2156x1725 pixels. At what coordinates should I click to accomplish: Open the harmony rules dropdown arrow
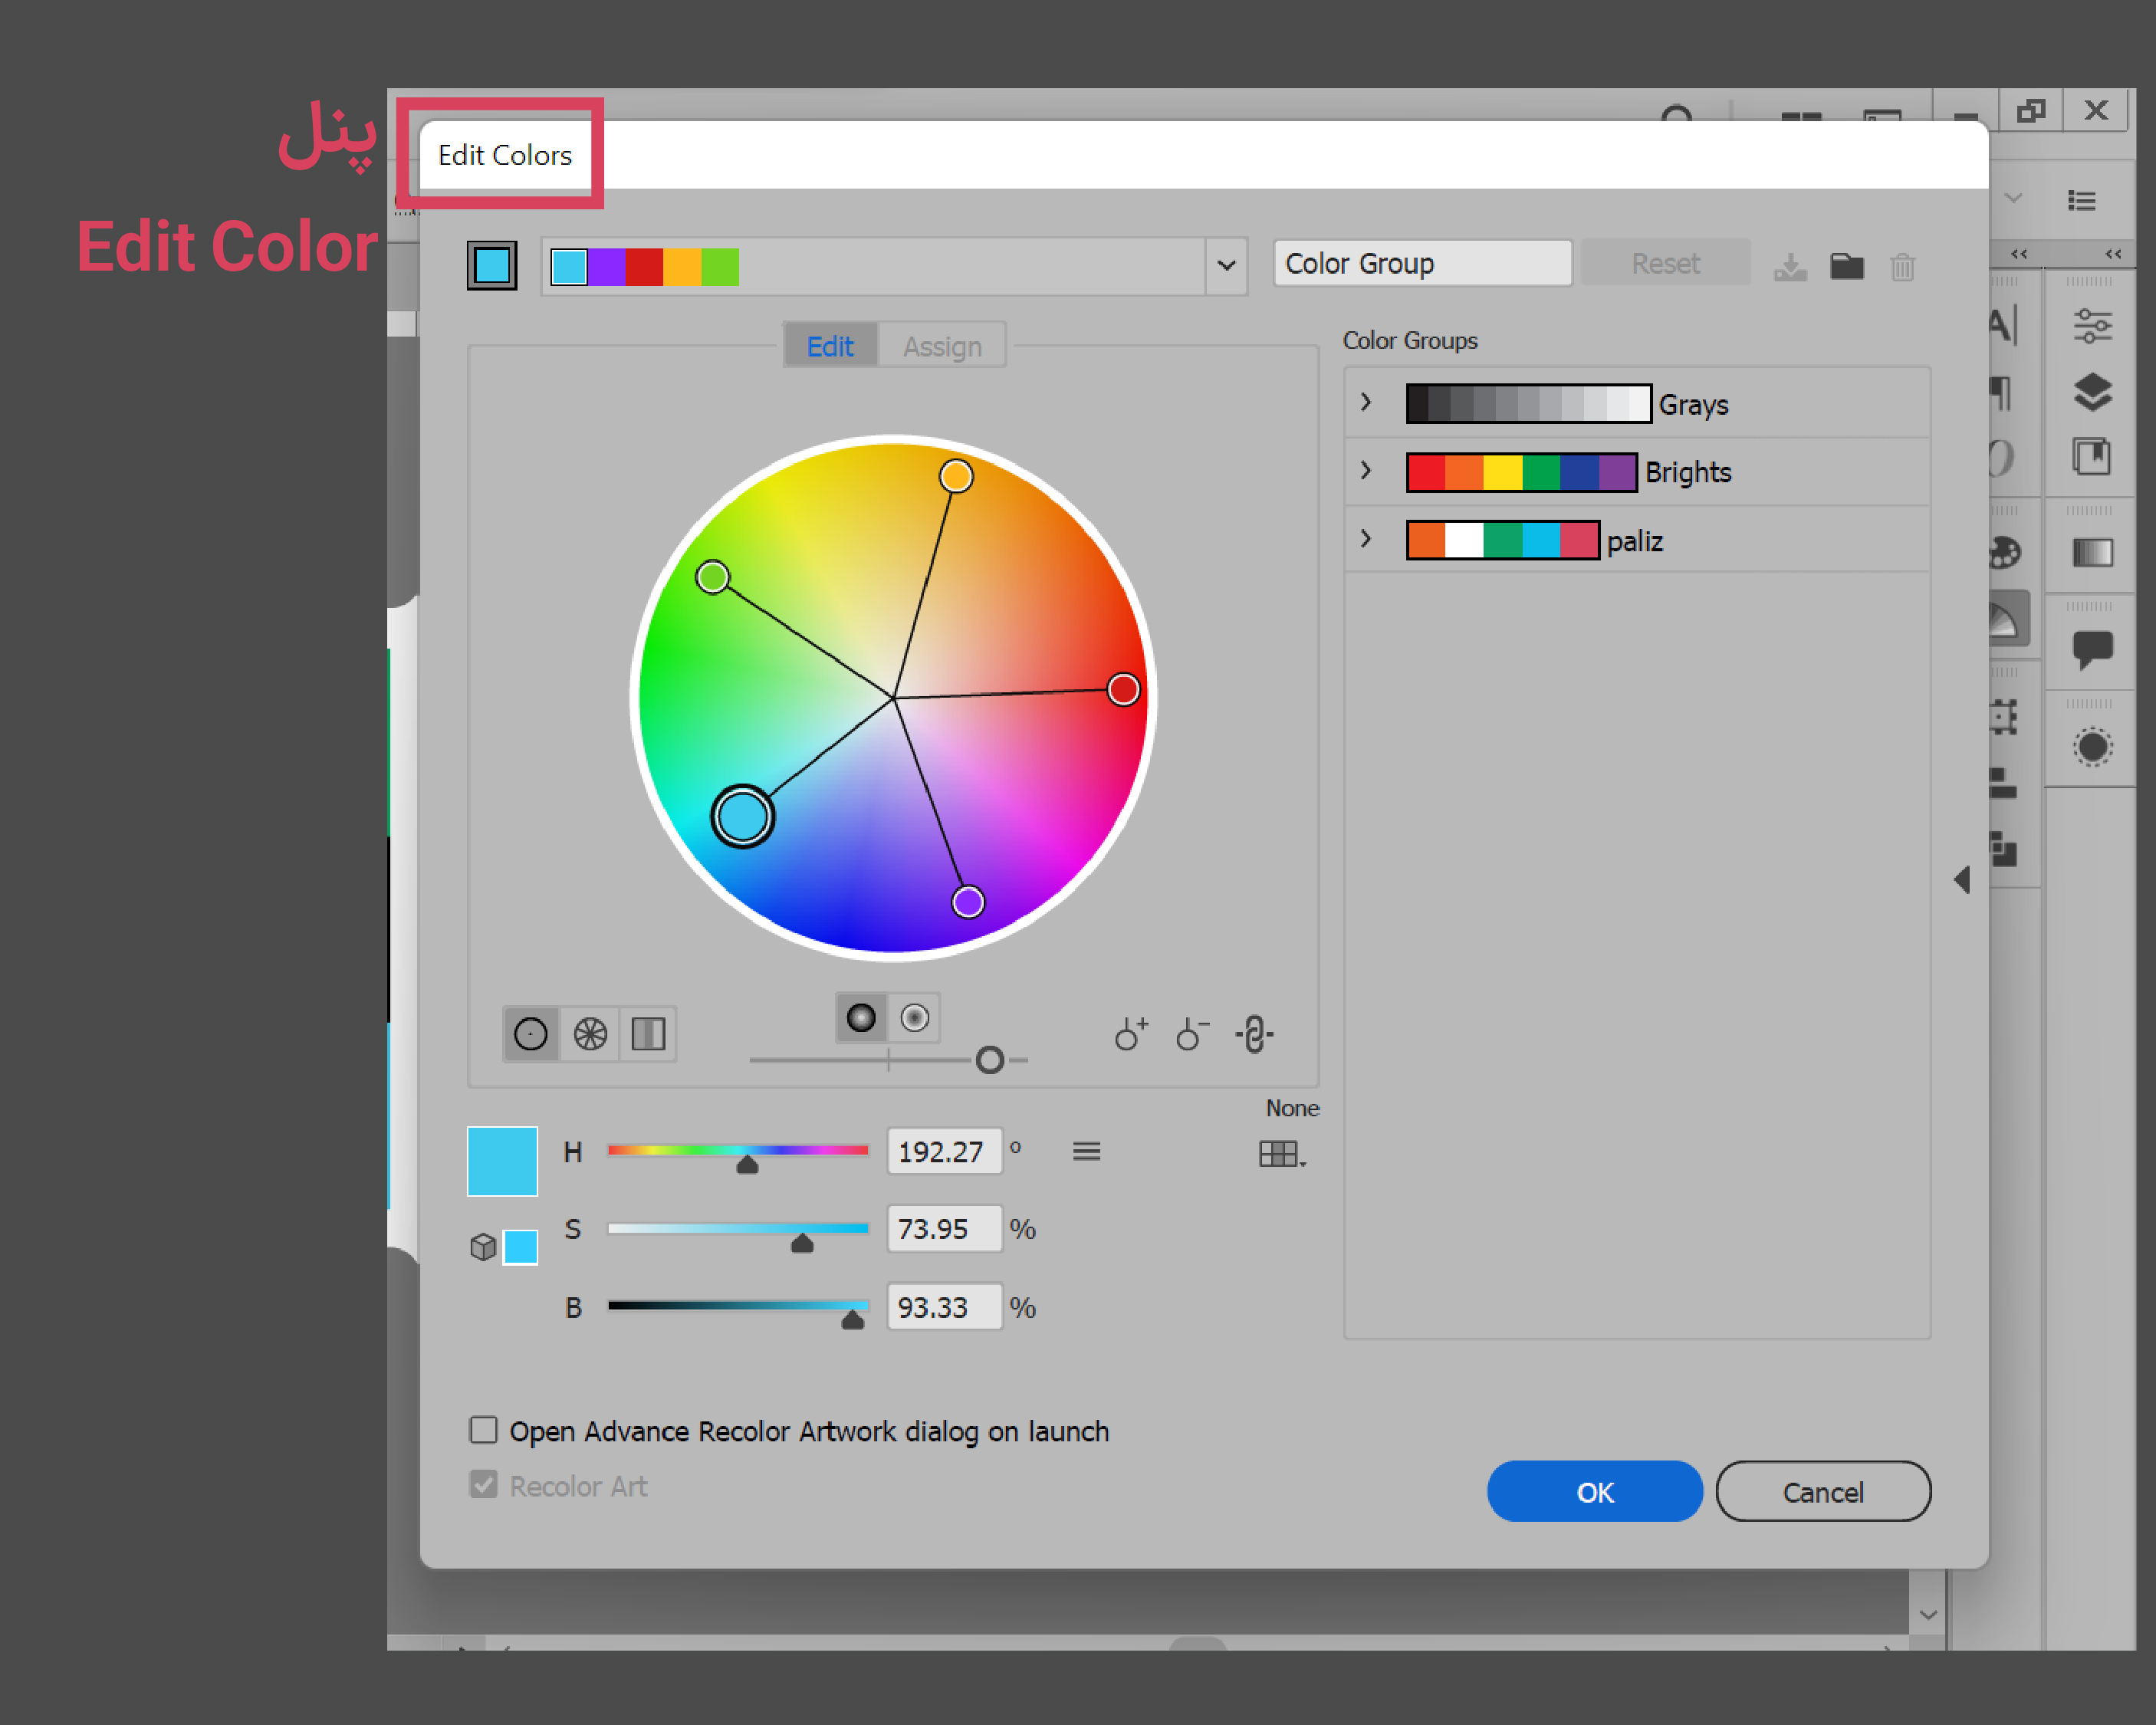[1226, 266]
